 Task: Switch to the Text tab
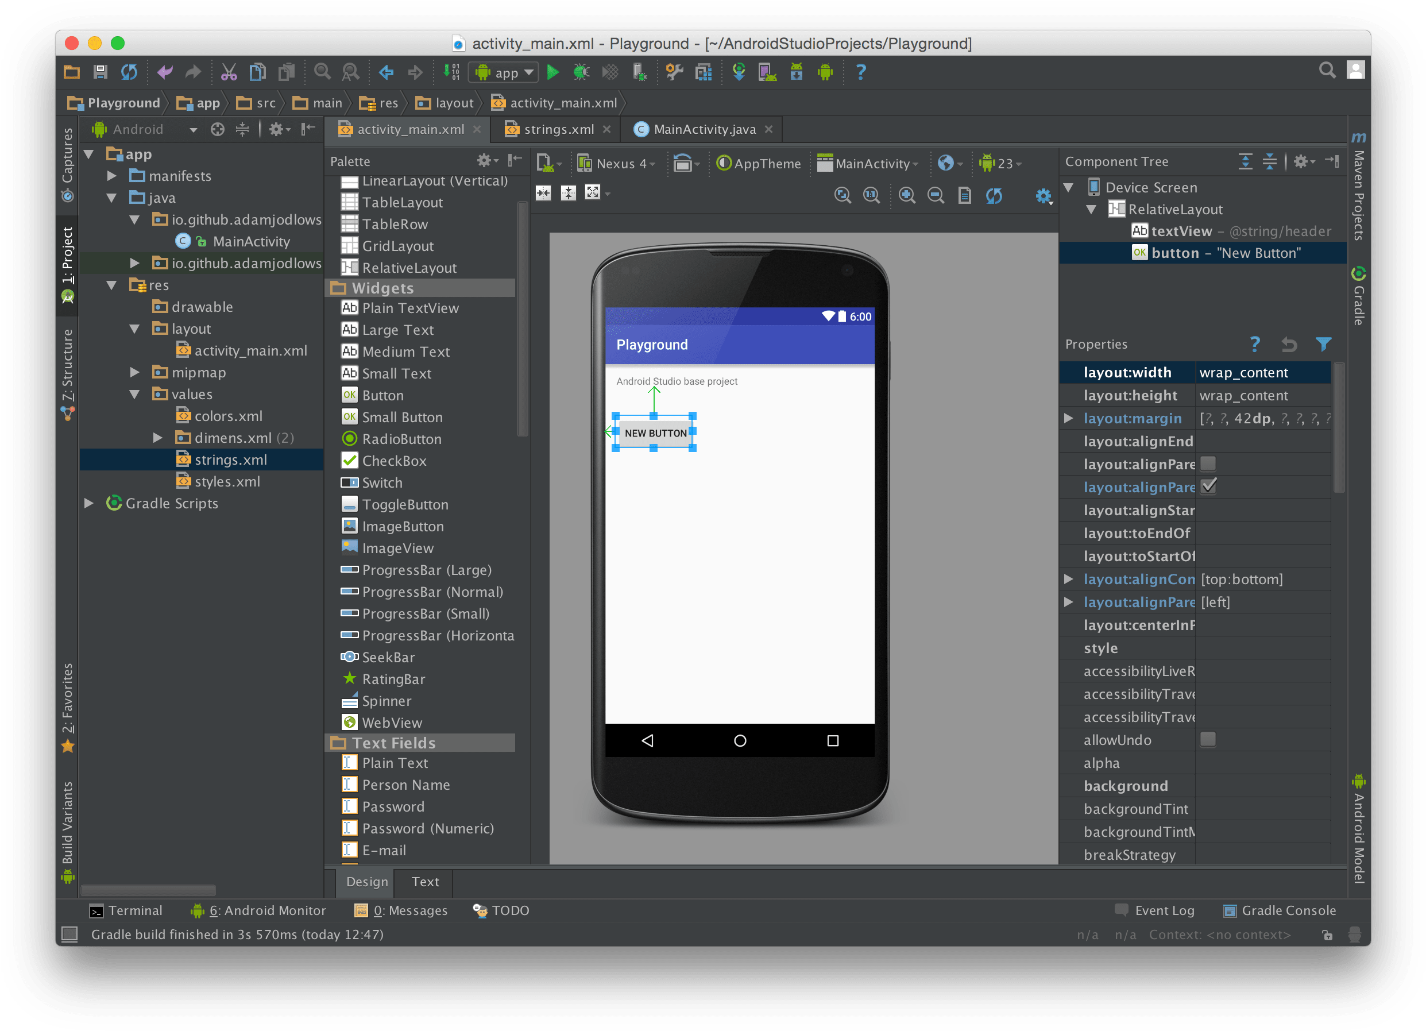click(x=425, y=882)
